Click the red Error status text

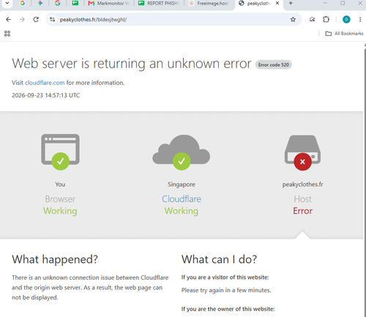pyautogui.click(x=302, y=211)
